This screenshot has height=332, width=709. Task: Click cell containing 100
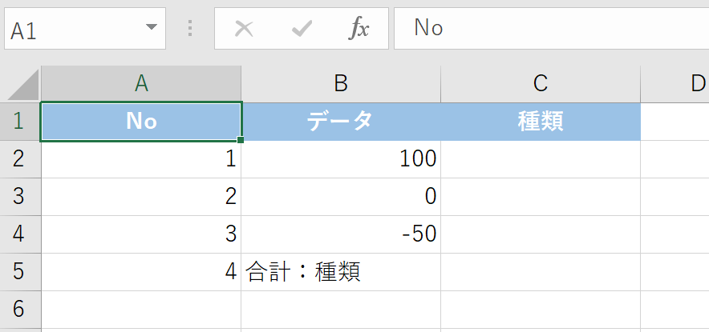[x=341, y=159]
